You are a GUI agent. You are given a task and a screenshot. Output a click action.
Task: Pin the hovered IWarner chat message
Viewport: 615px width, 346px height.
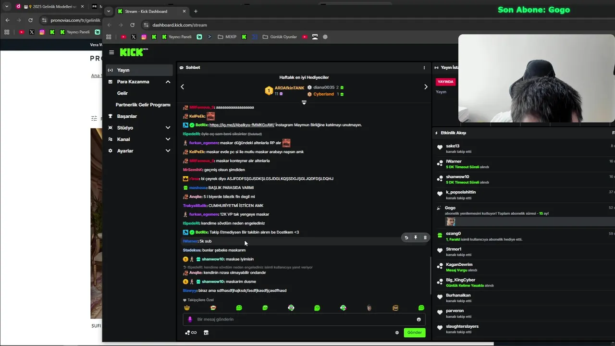(x=416, y=237)
